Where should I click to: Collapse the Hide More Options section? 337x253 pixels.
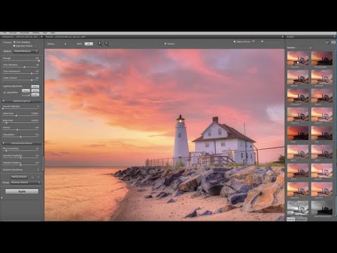21,101
